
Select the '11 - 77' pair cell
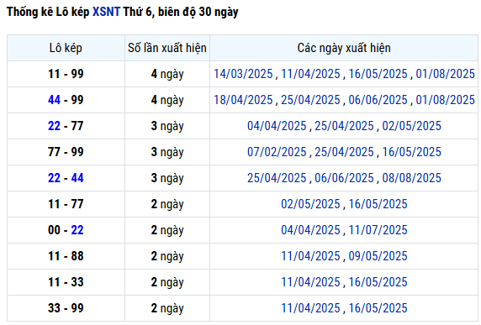(x=66, y=204)
